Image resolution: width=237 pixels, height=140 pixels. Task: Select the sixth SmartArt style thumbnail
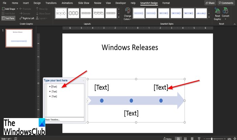click(201, 13)
